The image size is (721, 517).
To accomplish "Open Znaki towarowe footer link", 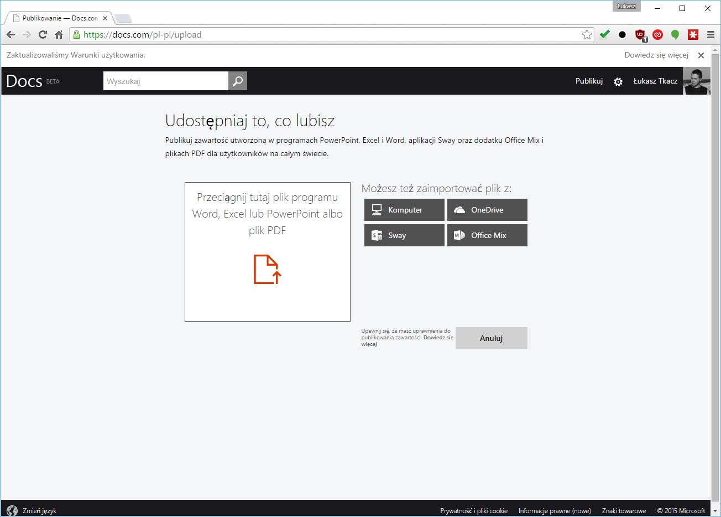I will [x=624, y=511].
